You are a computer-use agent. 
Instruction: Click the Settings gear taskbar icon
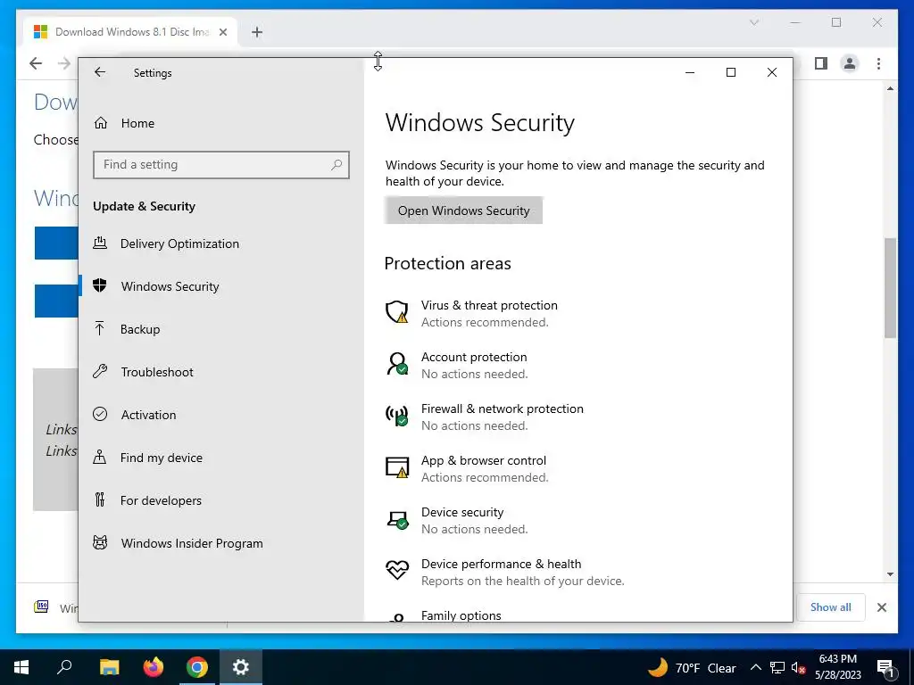(241, 667)
